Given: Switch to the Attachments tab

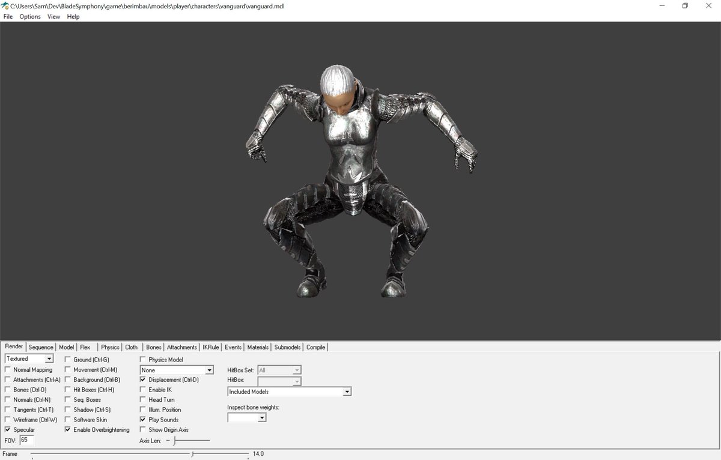Looking at the screenshot, I should coord(181,347).
